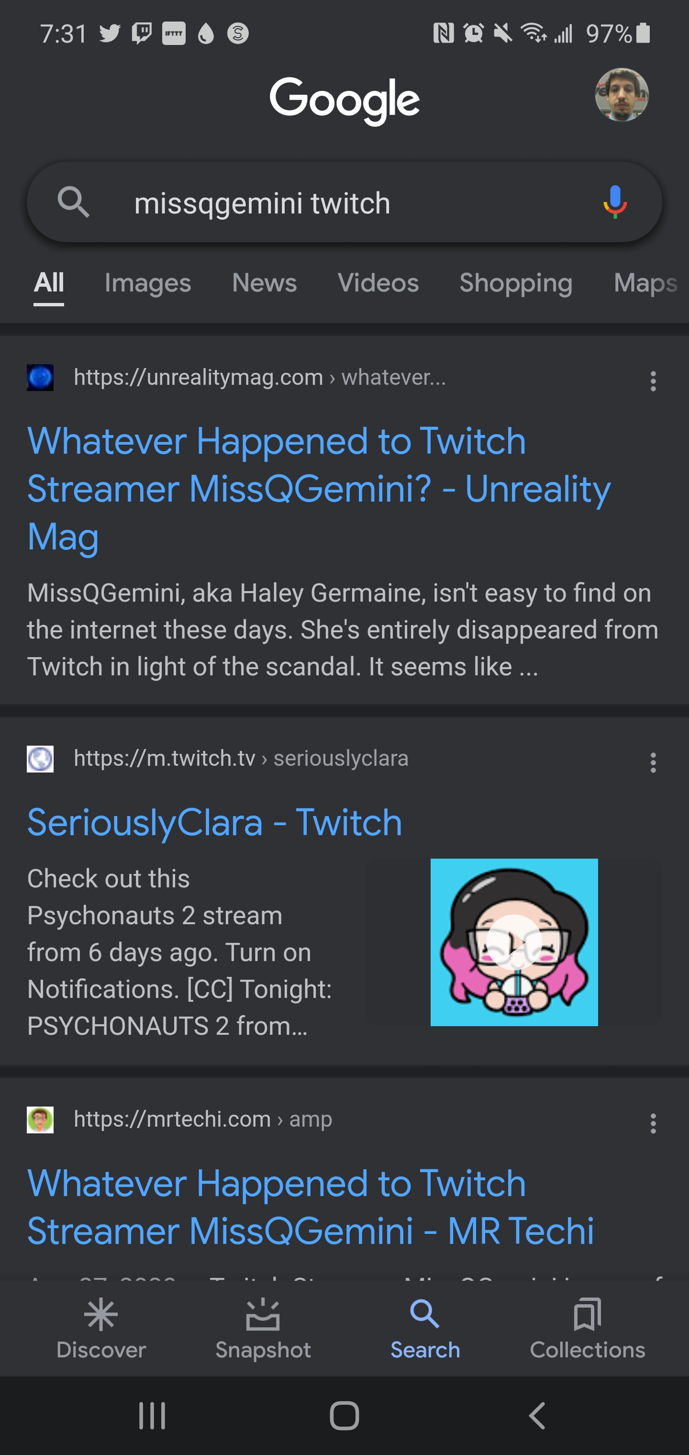Play the SeriouslyClara stream video thumbnail
The width and height of the screenshot is (689, 1455).
514,942
